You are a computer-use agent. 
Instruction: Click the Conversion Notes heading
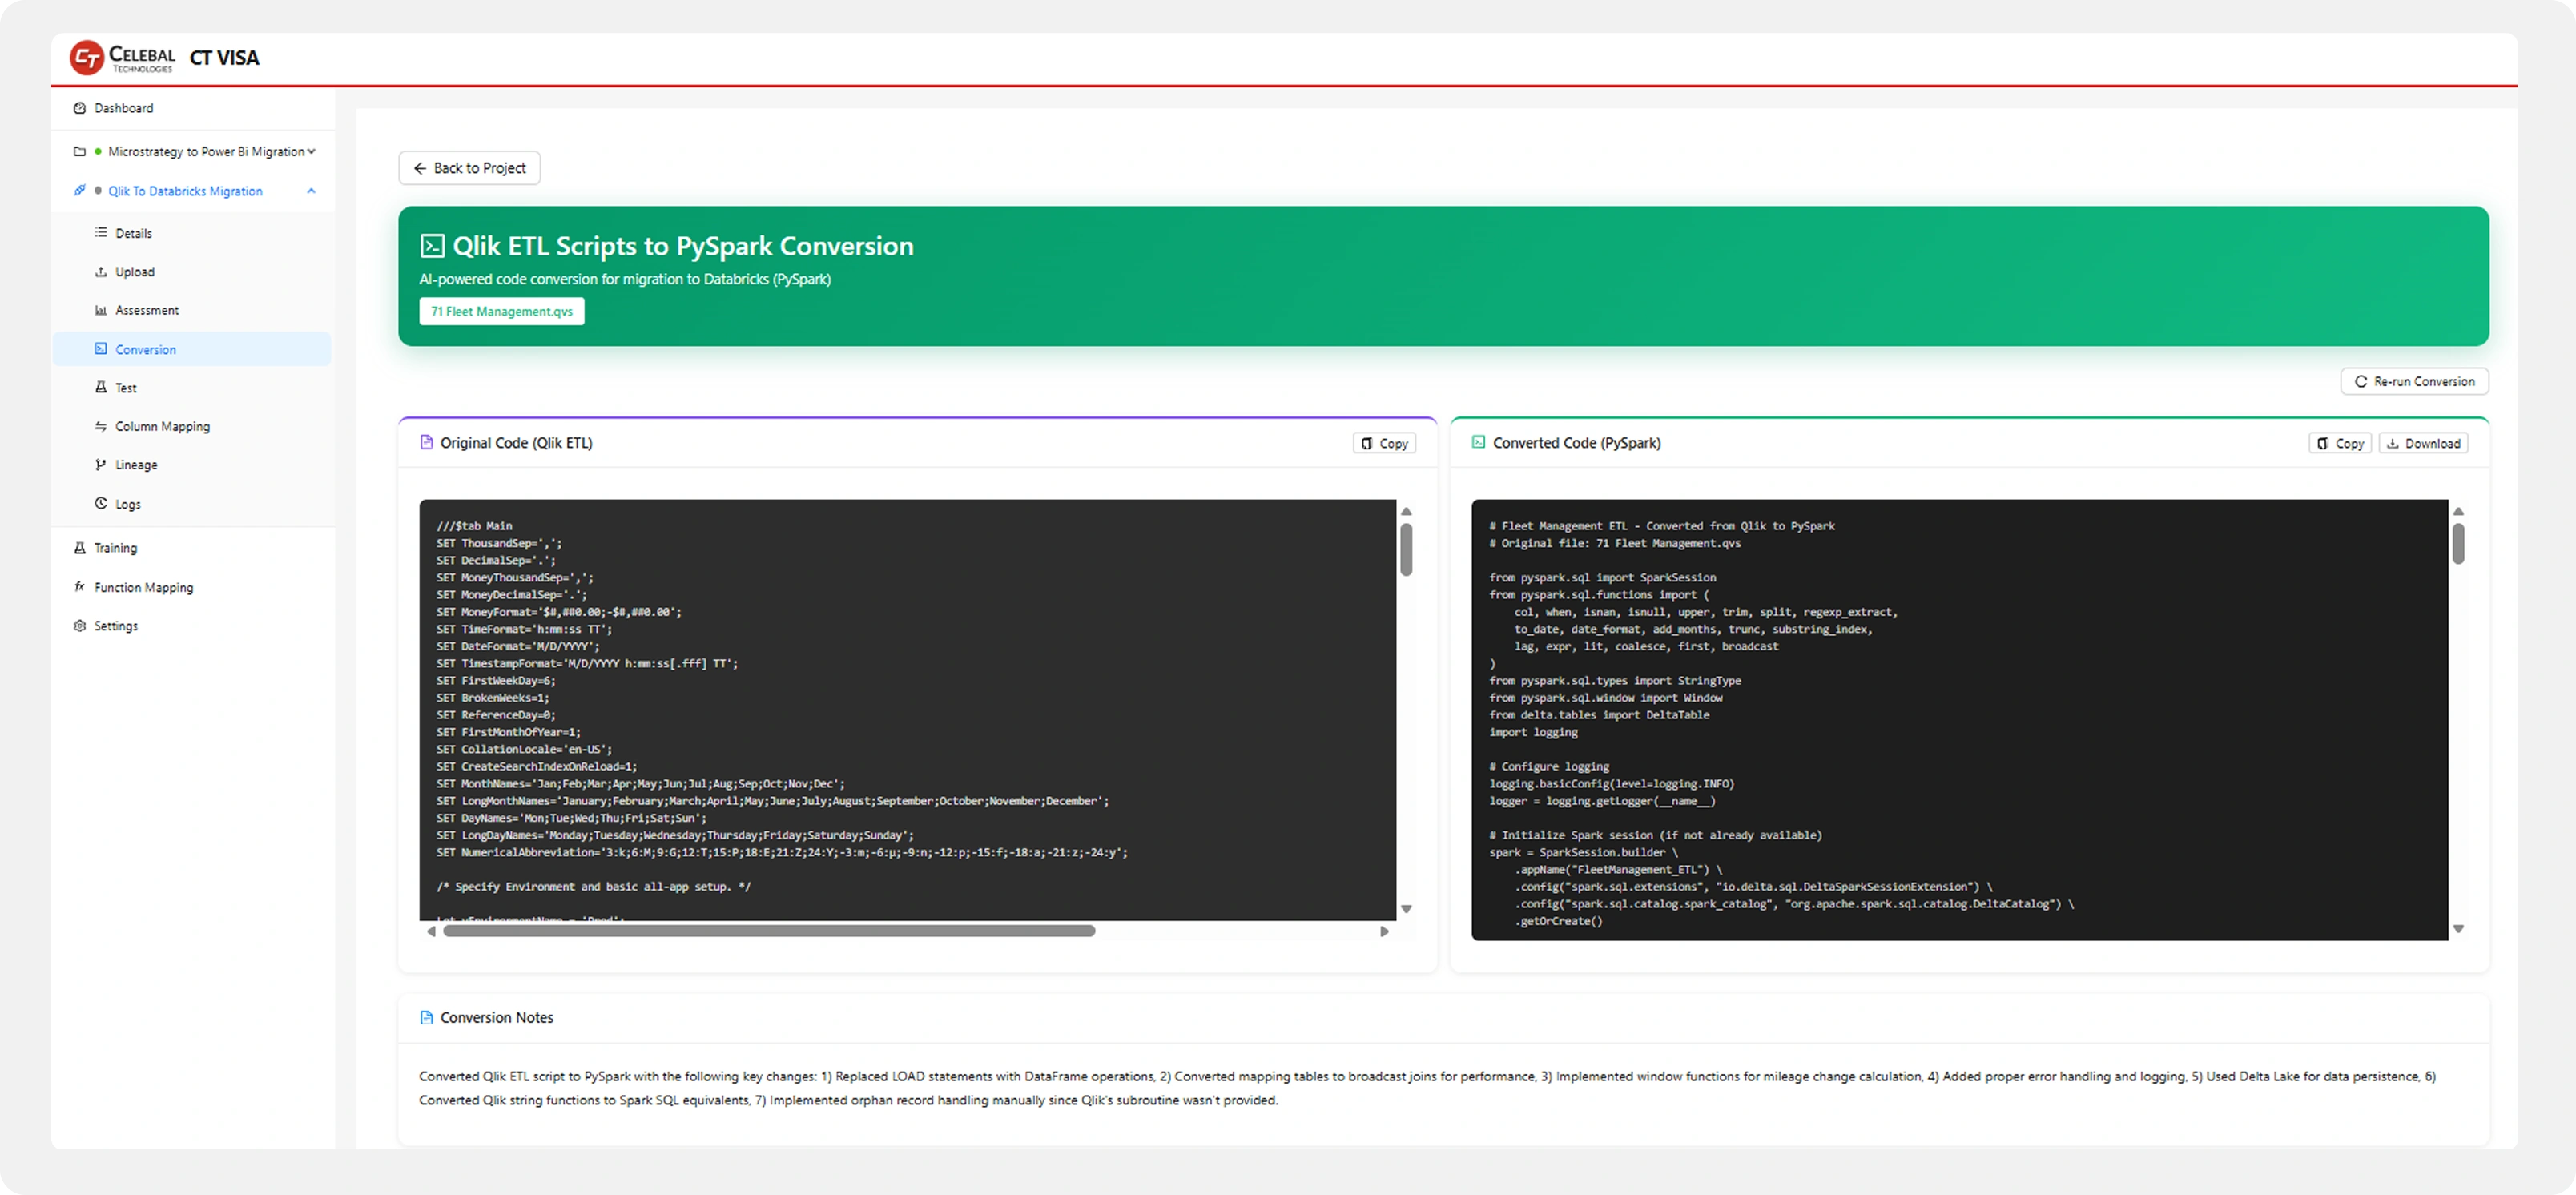click(x=497, y=1017)
